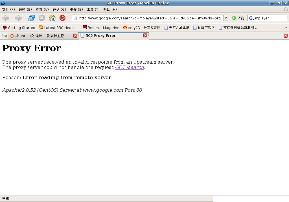
Task: Maximize the Firefox window
Action: [279, 3]
